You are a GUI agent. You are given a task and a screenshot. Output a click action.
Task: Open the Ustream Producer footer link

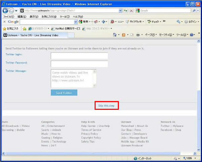tap(132, 145)
